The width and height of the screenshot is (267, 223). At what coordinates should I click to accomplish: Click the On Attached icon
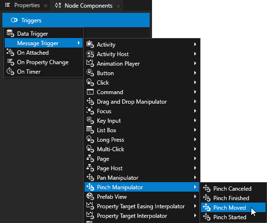pyautogui.click(x=10, y=52)
